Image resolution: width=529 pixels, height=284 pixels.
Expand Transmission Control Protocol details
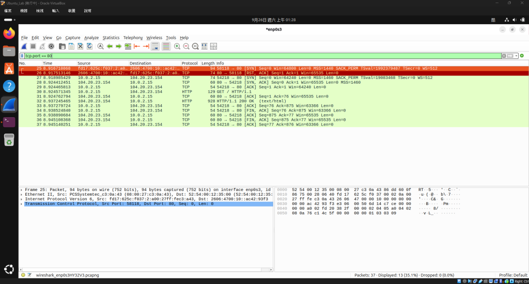click(x=22, y=204)
